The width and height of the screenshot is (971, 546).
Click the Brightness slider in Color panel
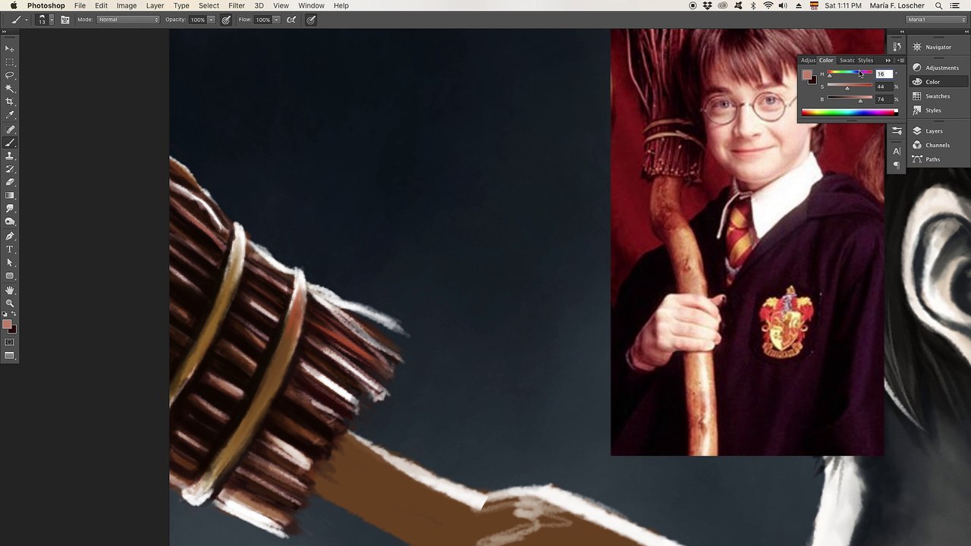pyautogui.click(x=850, y=99)
